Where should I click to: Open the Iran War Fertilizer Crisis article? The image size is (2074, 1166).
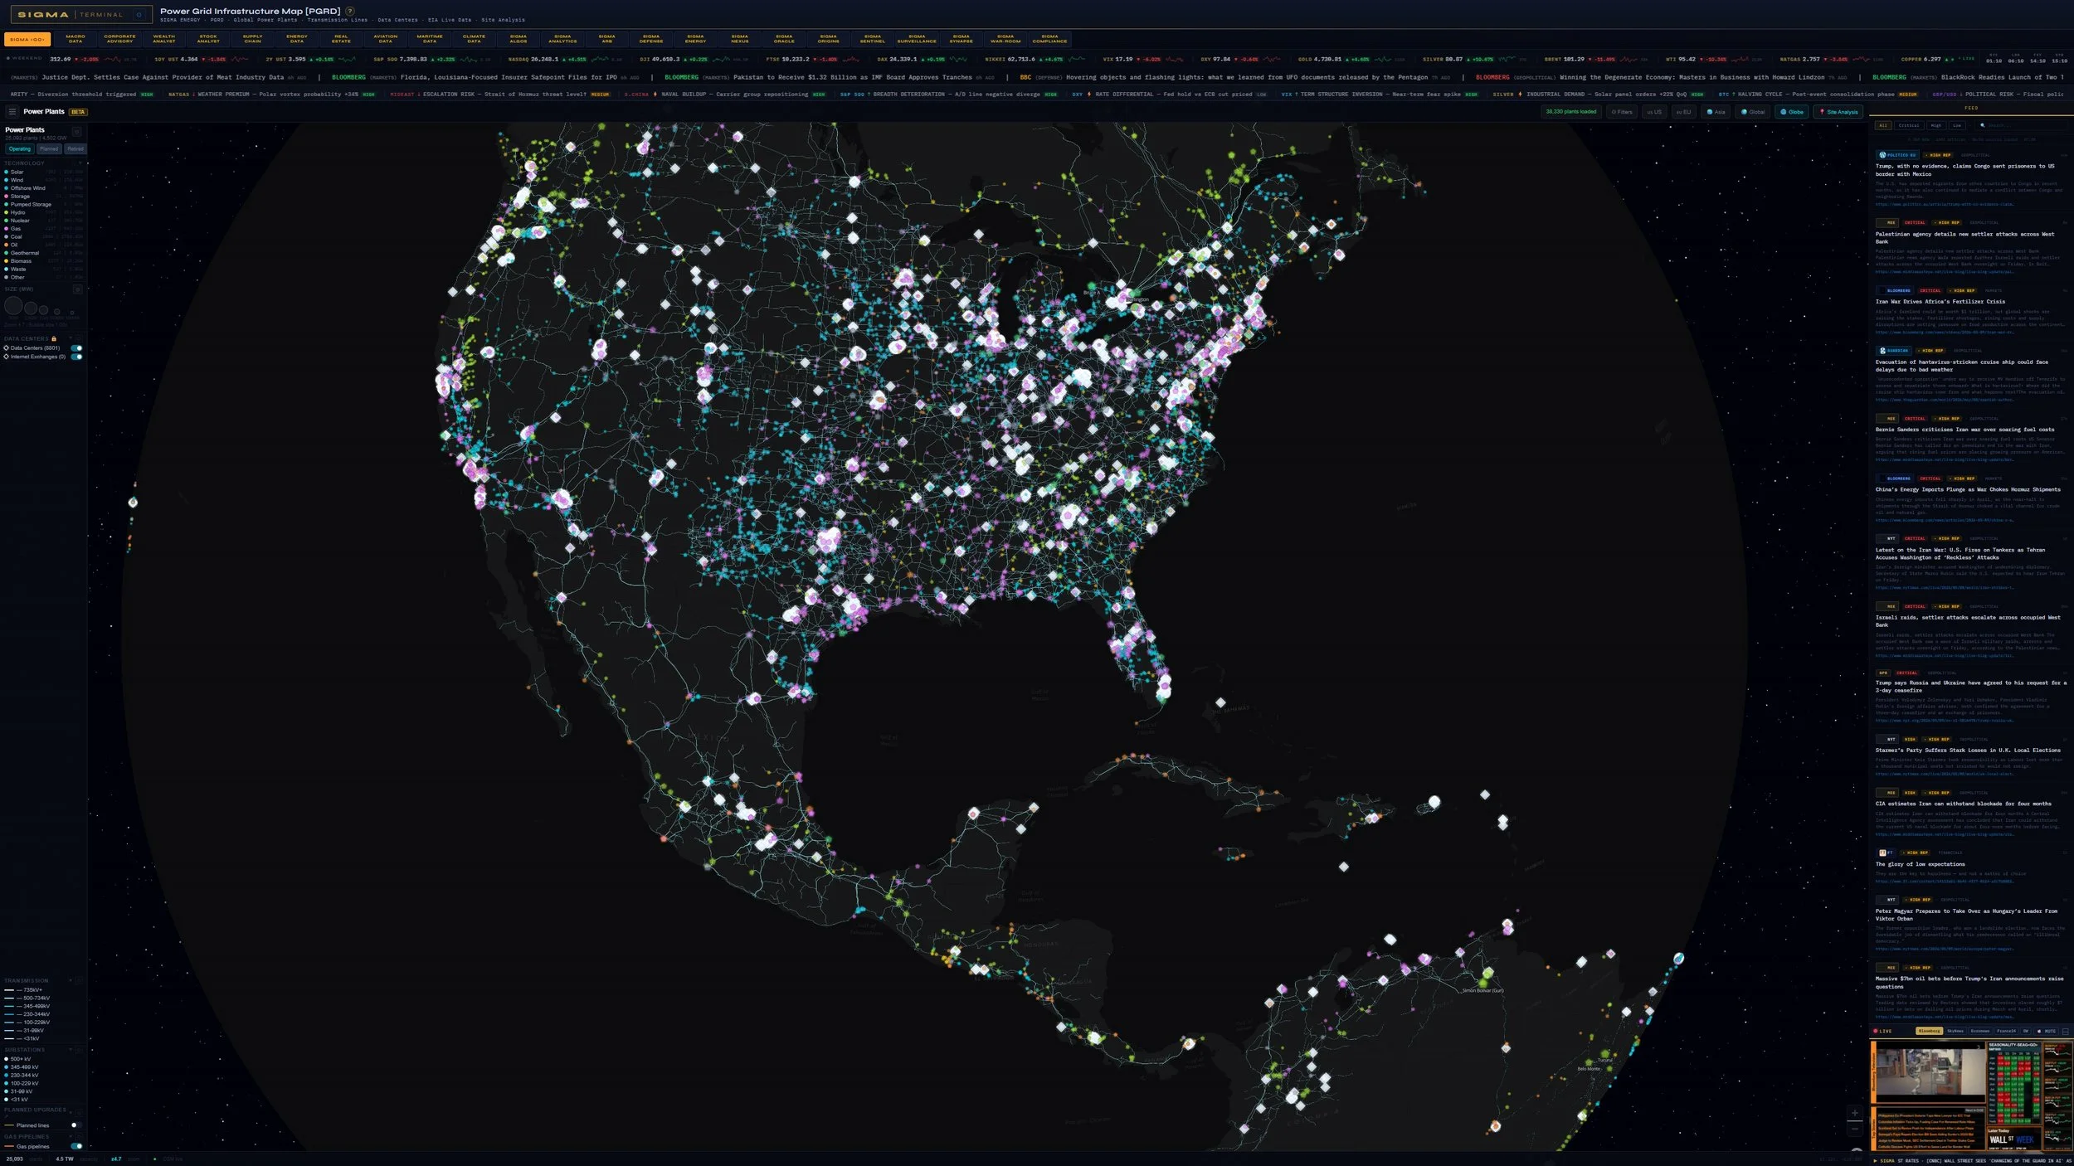click(1940, 302)
